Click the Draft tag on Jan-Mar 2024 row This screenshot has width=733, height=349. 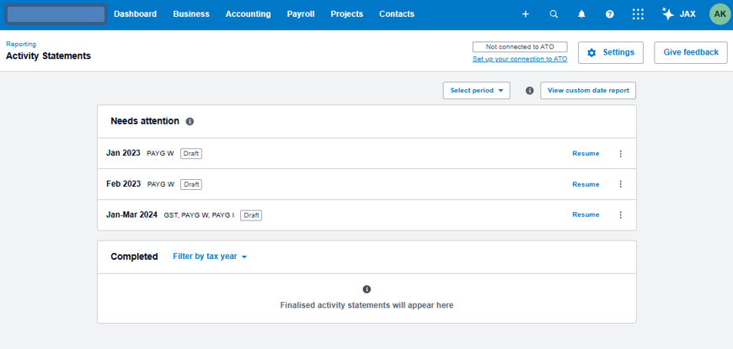pos(251,215)
